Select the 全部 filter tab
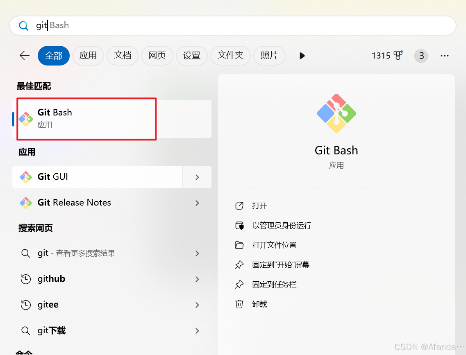466x355 pixels. [54, 56]
